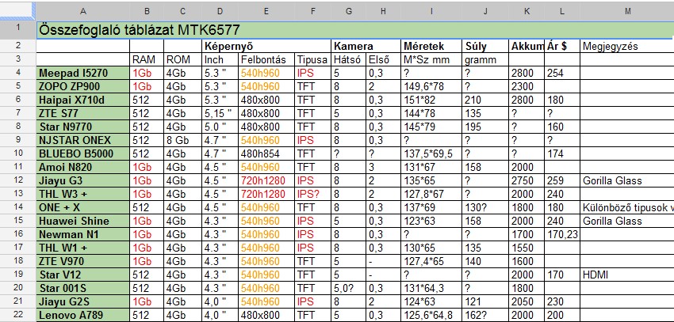Click column E header
674x322 pixels.
266,11
